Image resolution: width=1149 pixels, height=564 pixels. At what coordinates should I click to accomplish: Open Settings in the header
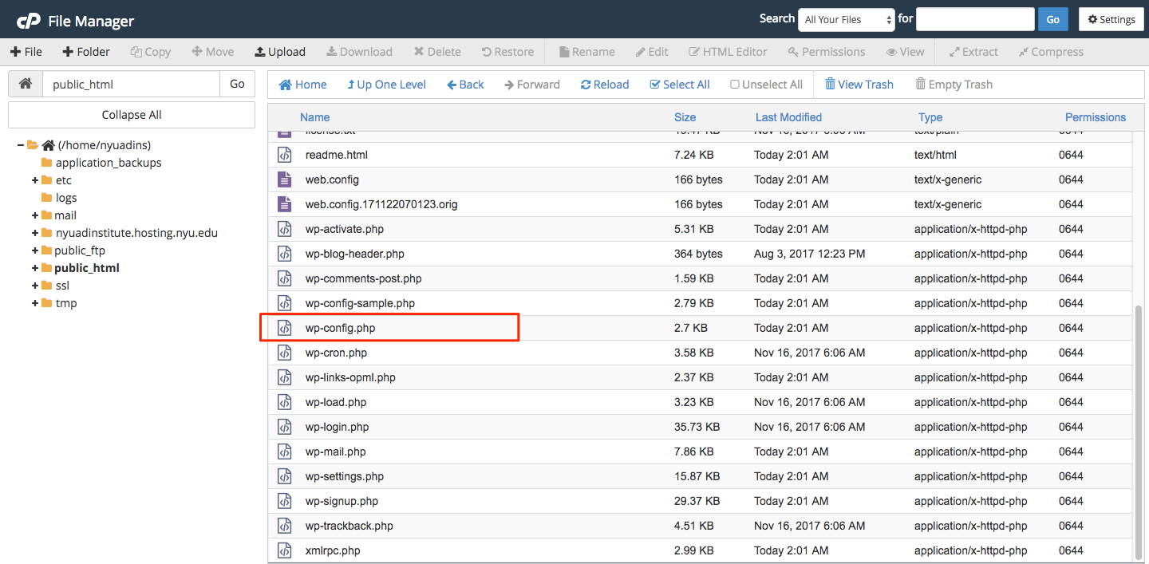coord(1111,20)
